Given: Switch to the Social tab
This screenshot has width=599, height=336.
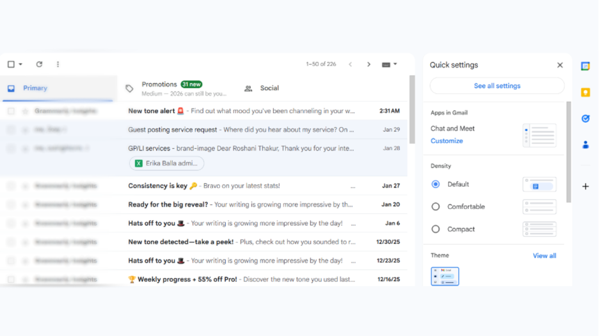Looking at the screenshot, I should pos(262,88).
